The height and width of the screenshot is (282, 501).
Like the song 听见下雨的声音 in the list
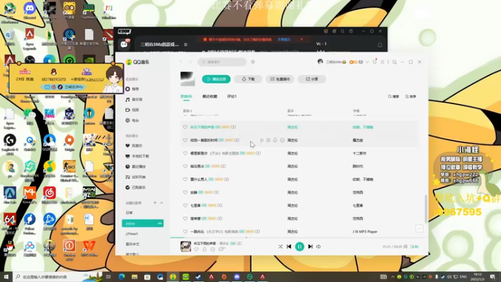click(185, 127)
